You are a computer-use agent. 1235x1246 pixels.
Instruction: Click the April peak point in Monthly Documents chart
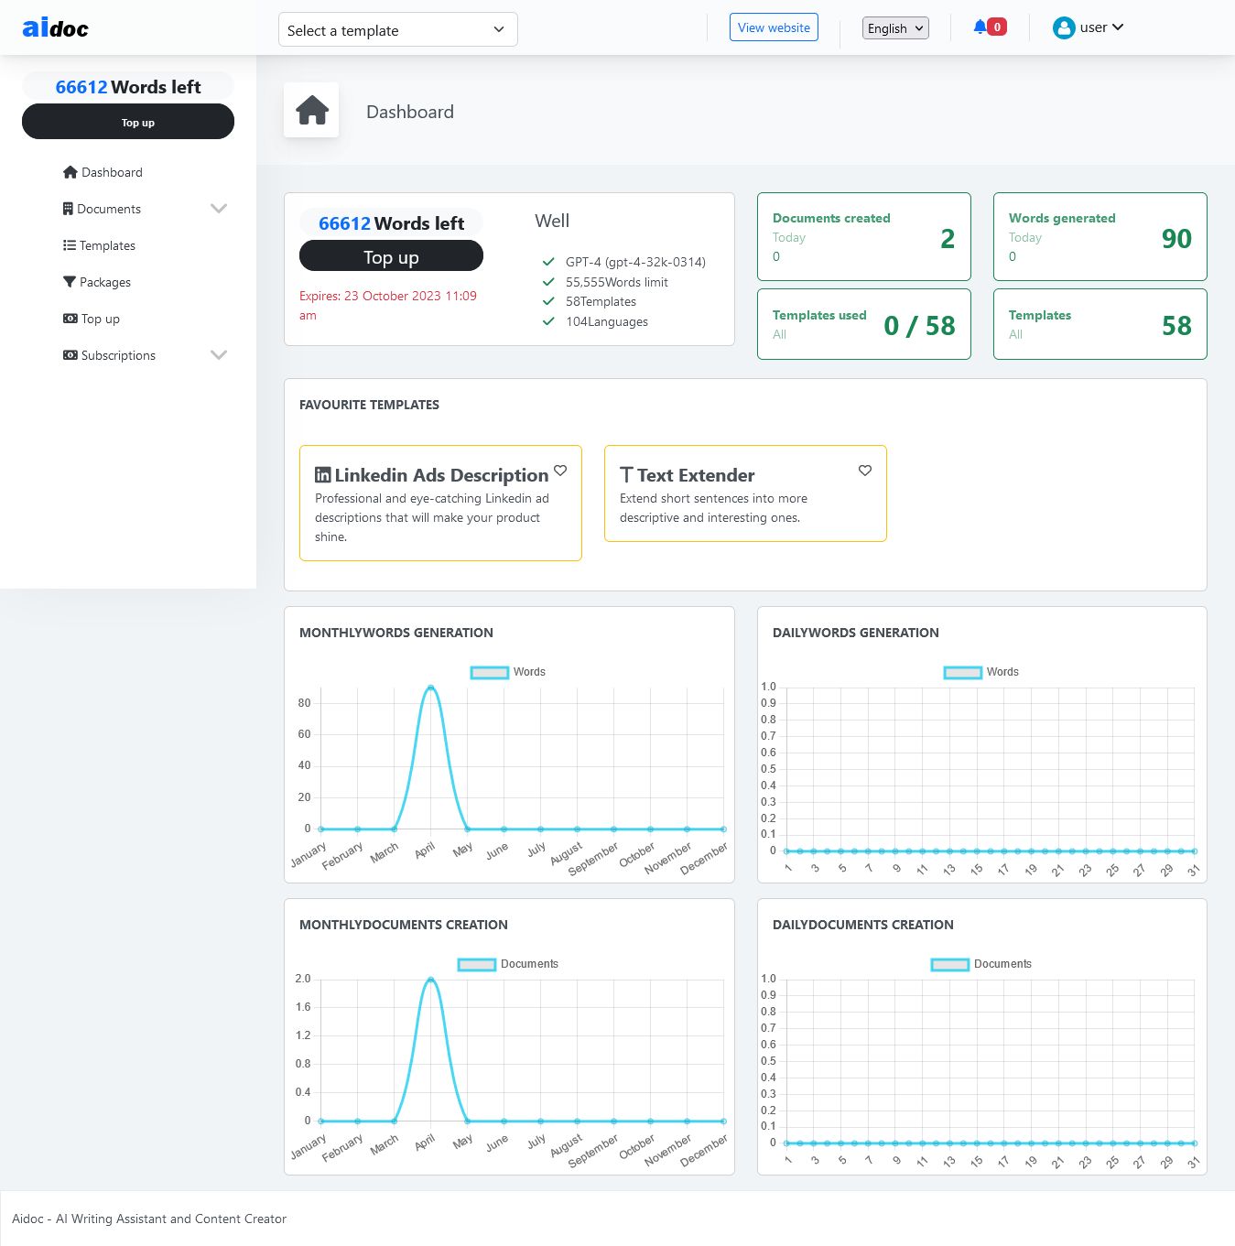(x=431, y=980)
